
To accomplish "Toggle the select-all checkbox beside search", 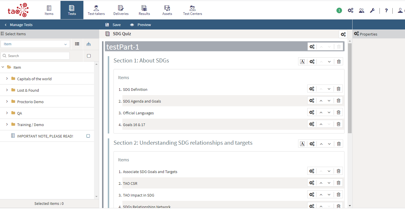I will [x=89, y=56].
